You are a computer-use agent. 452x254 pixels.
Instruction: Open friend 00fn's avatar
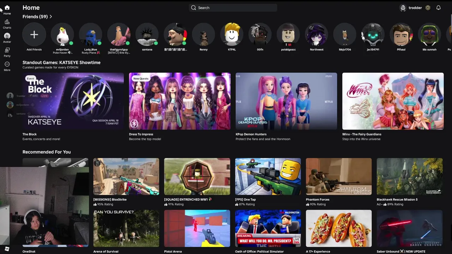click(260, 35)
